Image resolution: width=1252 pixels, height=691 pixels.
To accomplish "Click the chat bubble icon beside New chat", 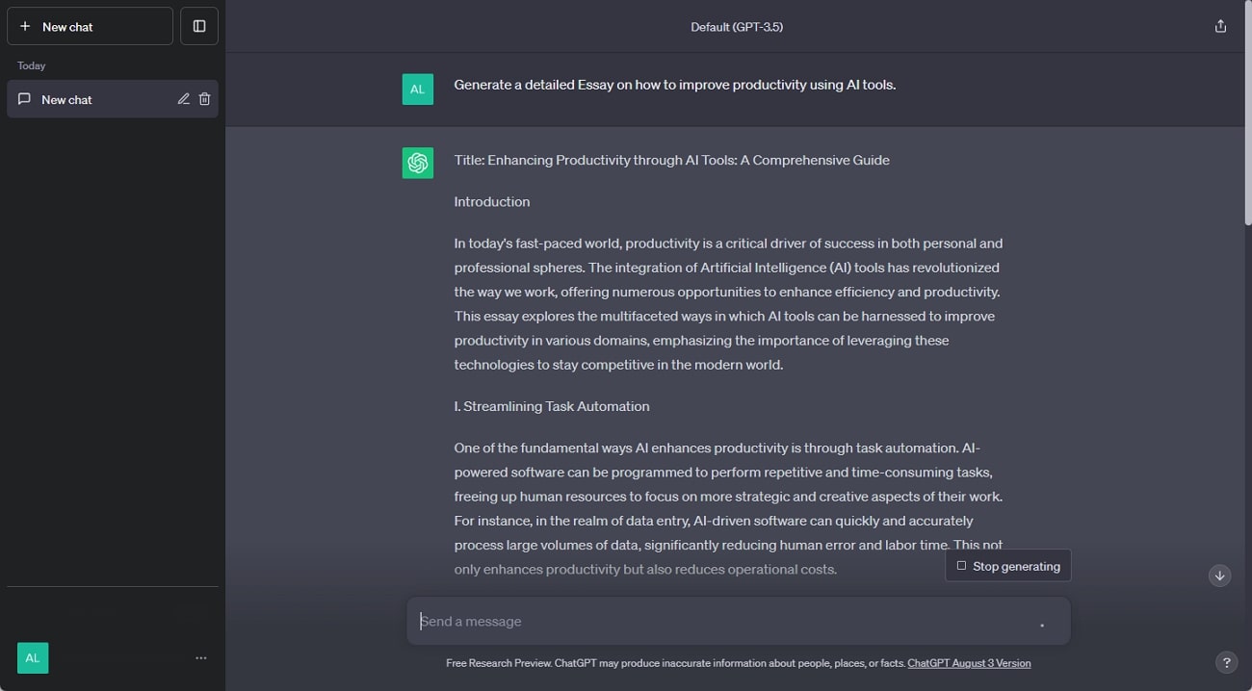I will (24, 98).
